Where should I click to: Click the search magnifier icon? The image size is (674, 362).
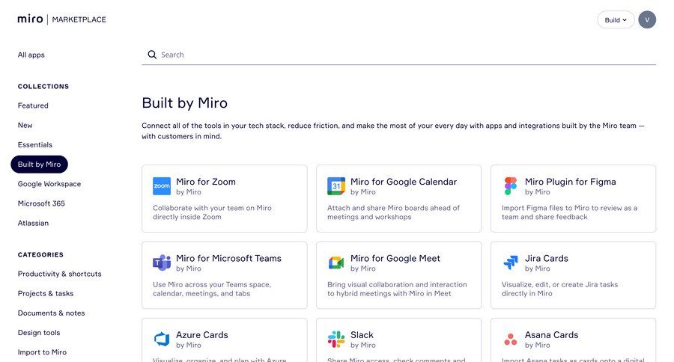tap(152, 55)
